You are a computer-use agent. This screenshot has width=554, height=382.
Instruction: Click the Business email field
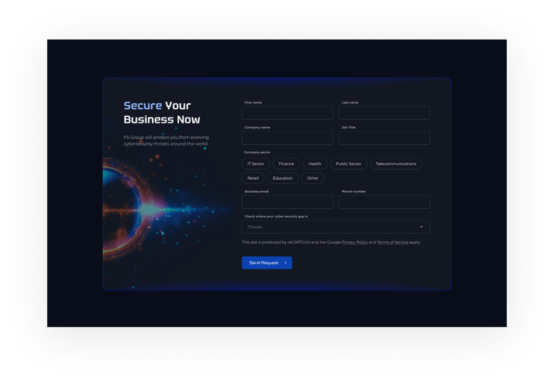click(287, 202)
